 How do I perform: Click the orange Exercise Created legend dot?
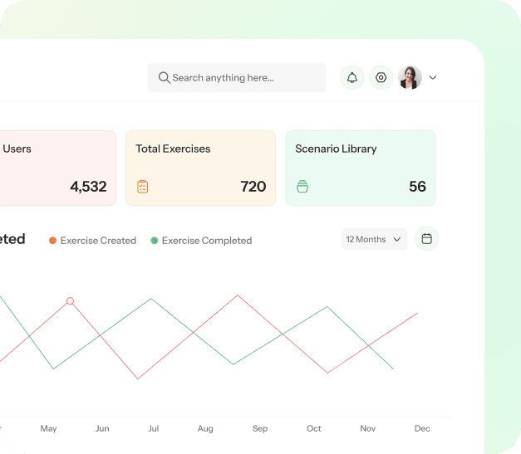pyautogui.click(x=52, y=241)
